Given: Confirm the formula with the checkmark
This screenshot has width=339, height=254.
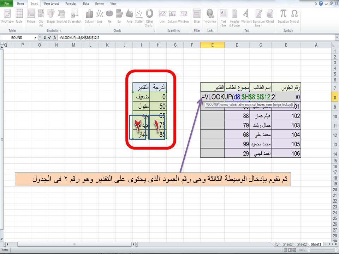Looking at the screenshot, I should point(50,38).
